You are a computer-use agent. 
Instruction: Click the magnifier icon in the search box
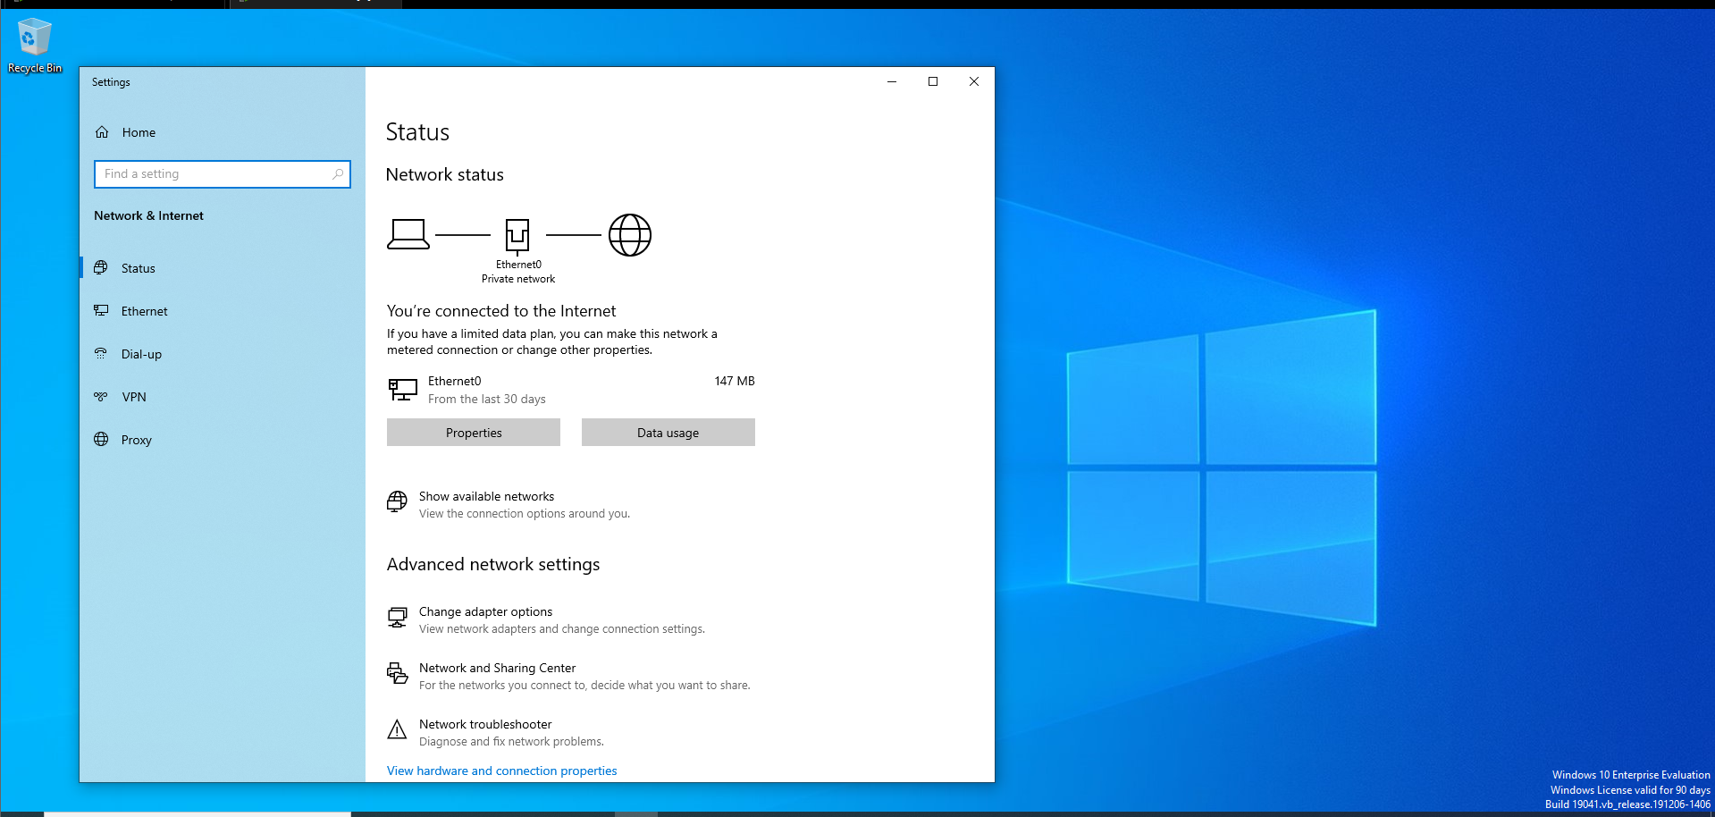tap(338, 174)
